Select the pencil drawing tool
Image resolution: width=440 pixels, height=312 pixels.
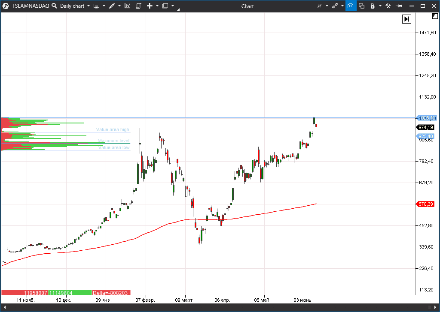click(112, 6)
